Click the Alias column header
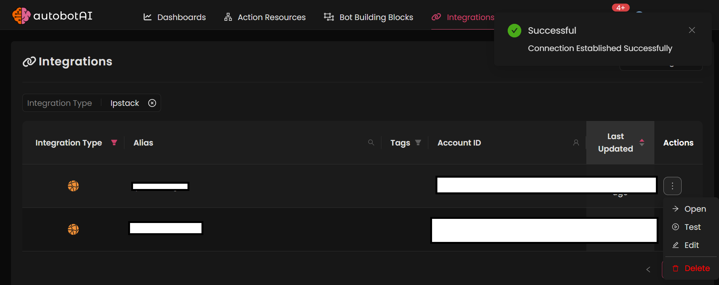 click(143, 143)
